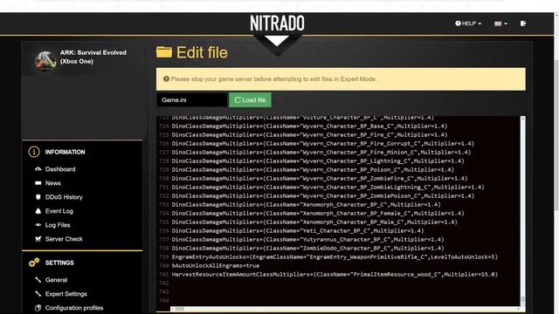559x314 pixels.
Task: Open the HELP dropdown menu
Action: point(468,24)
